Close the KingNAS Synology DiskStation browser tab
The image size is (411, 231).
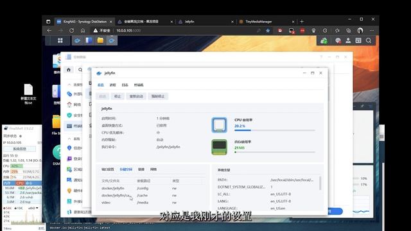pyautogui.click(x=111, y=22)
